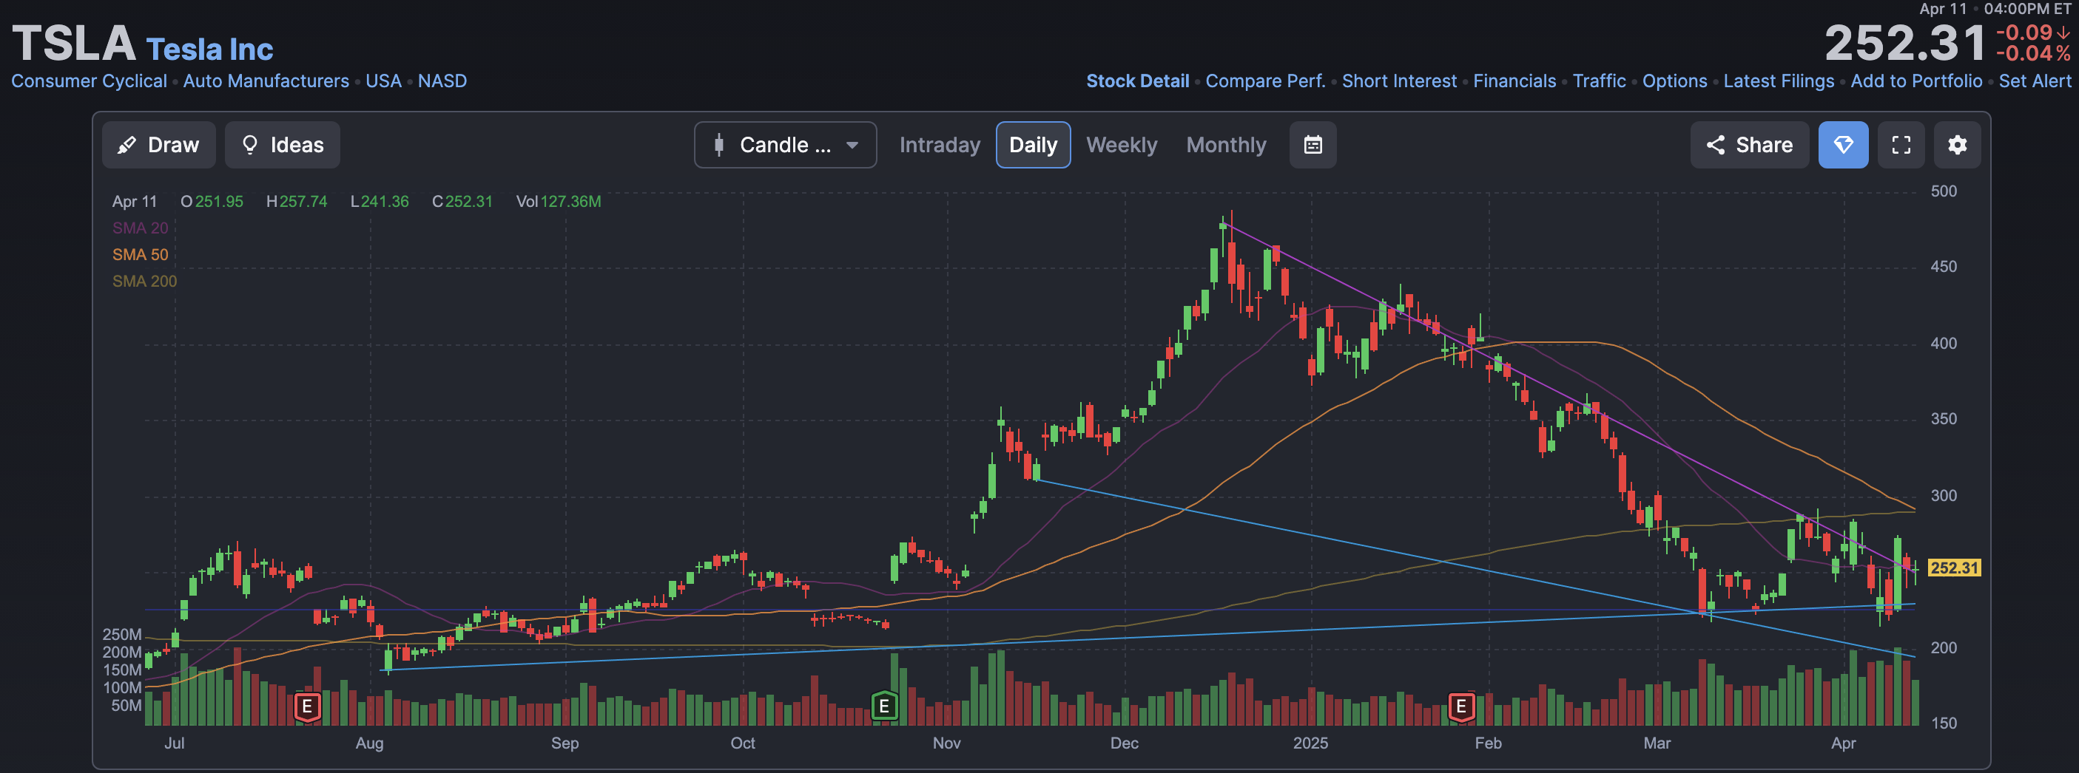Screen dimensions: 2079x773
Task: Toggle the SMA 200 legend label
Action: click(144, 282)
